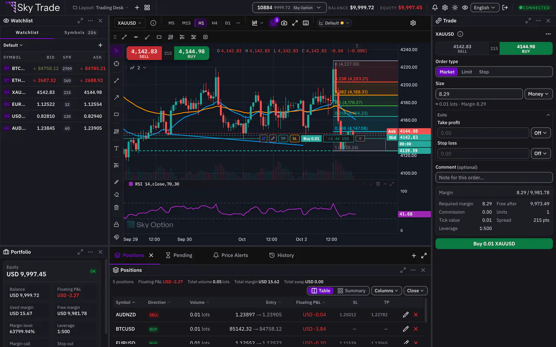Switch positions view to Summary
556x347 pixels.
pyautogui.click(x=352, y=291)
